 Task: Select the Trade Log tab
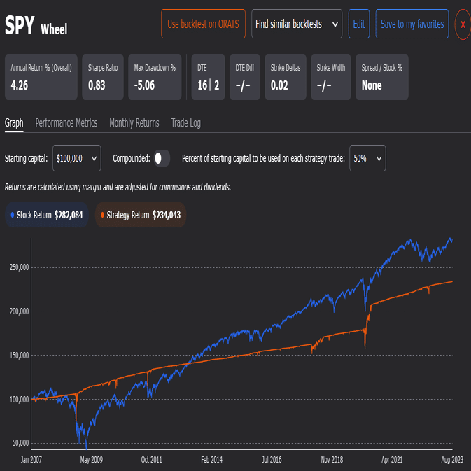pos(185,122)
